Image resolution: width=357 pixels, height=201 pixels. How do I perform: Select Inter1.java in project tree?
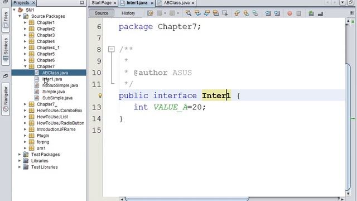(x=52, y=79)
